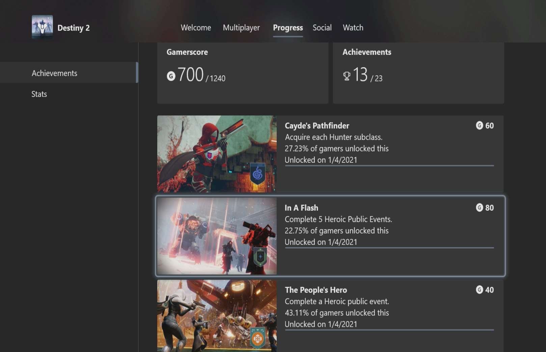Click The People's Hero progress bar
Screen dimensions: 546x352
(389, 329)
